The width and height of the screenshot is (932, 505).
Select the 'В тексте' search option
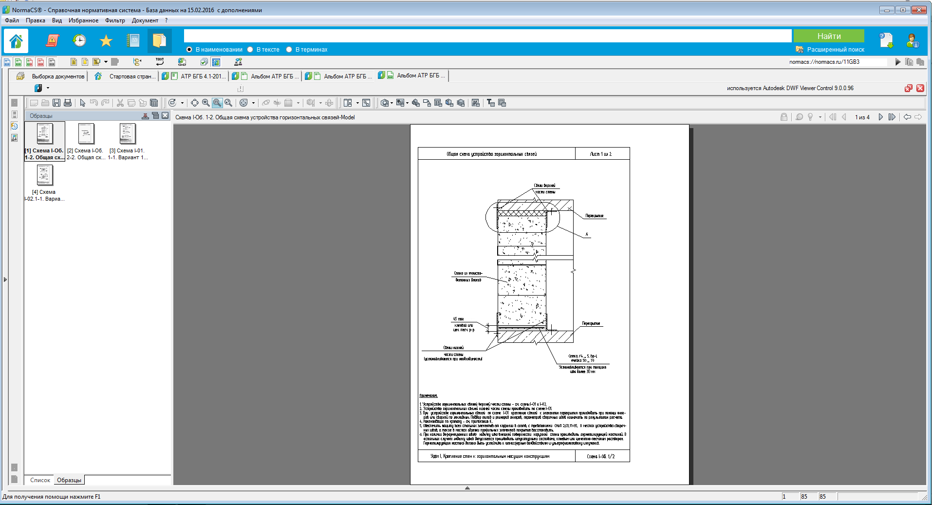point(250,50)
